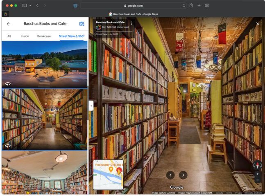Click the google.com address bar
This screenshot has width=265, height=196.
pyautogui.click(x=134, y=6)
